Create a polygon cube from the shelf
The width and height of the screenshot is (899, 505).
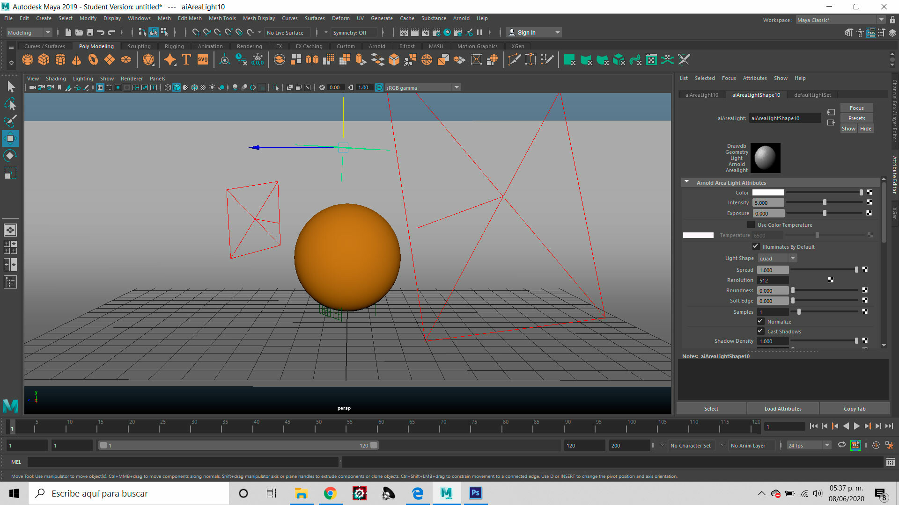coord(44,59)
